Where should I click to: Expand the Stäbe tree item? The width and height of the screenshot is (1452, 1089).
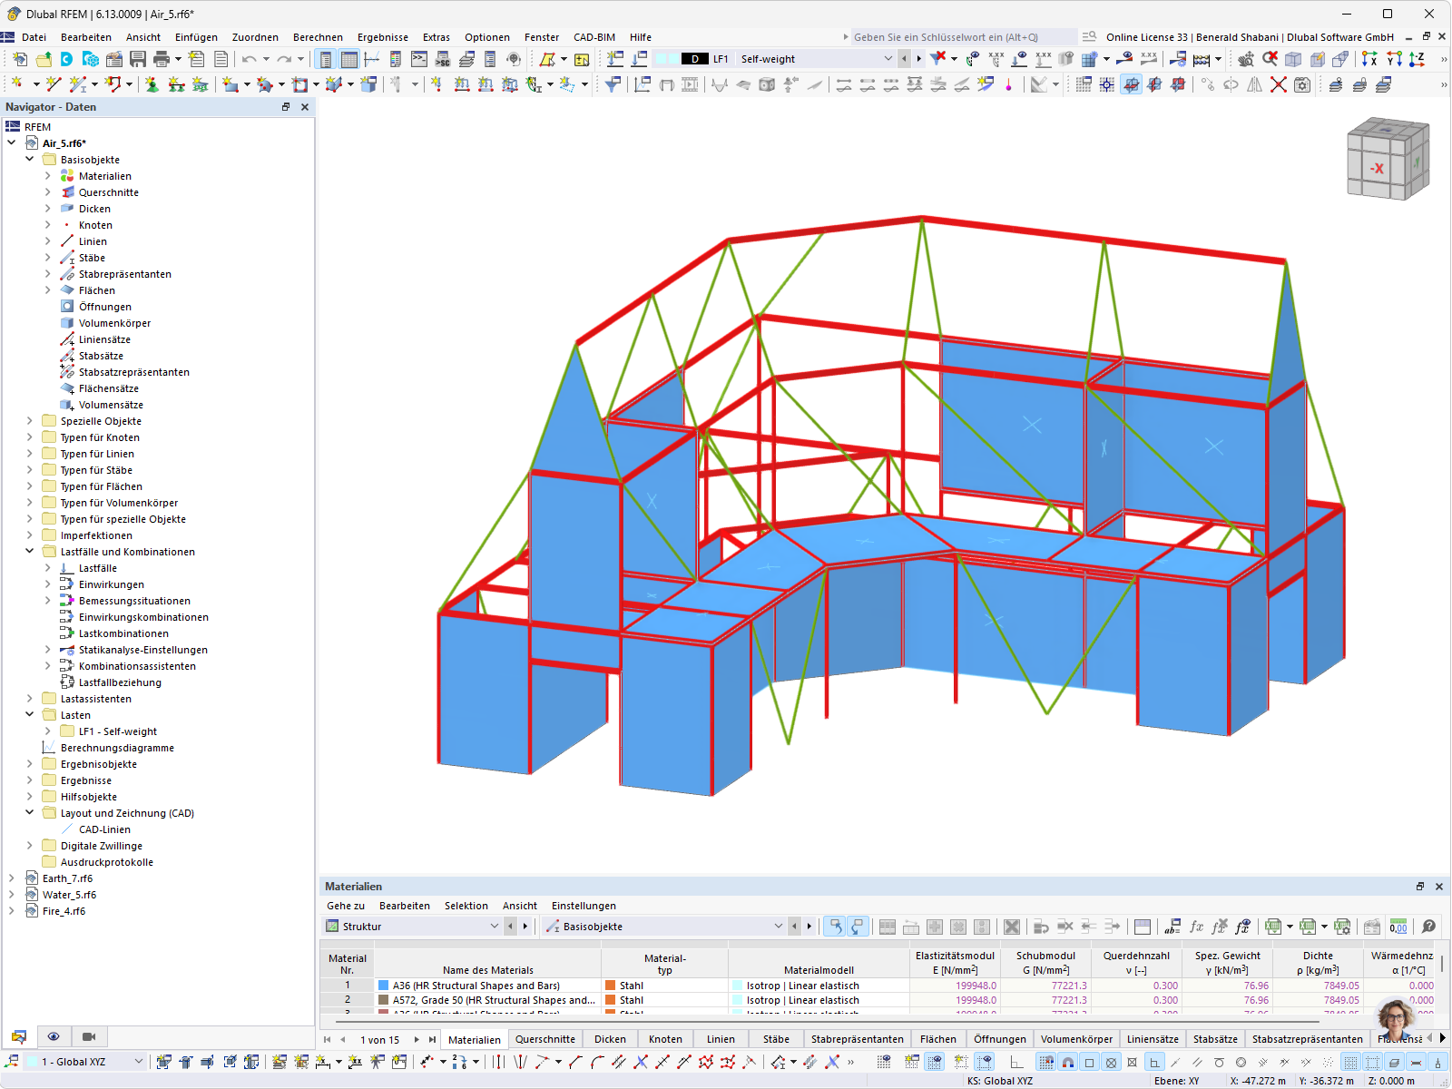coord(48,258)
